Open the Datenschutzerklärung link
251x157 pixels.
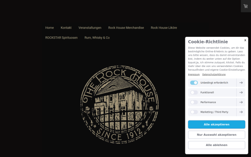(x=214, y=75)
